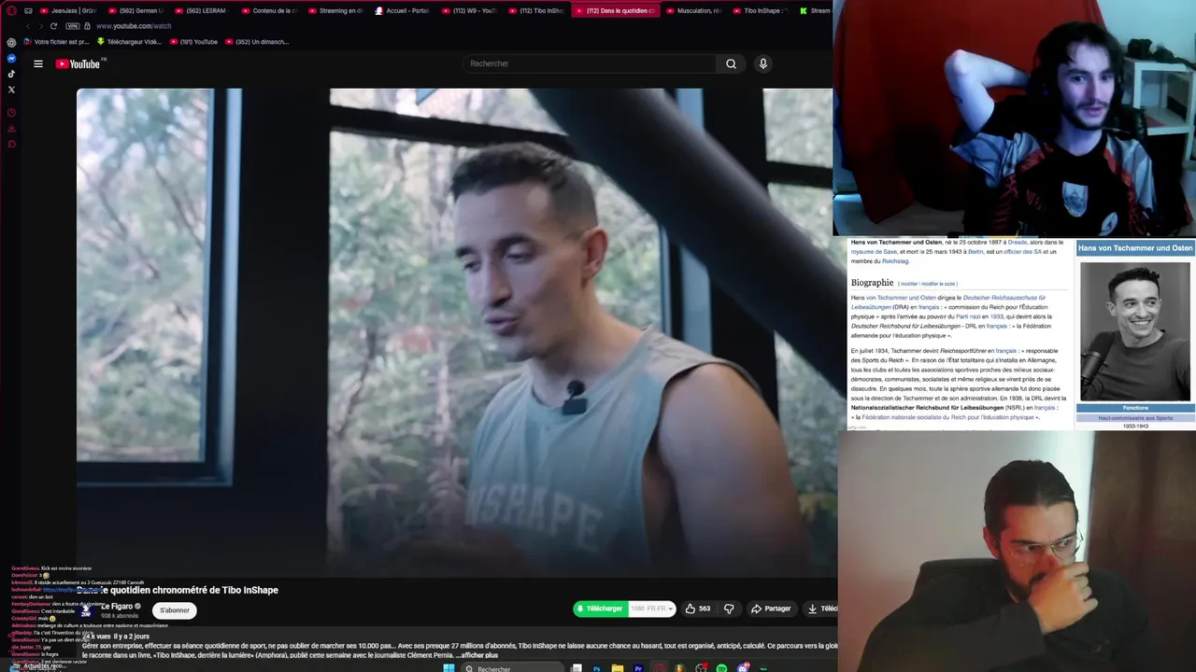Viewport: 1196px width, 672px height.
Task: Click the Tibo InShape video player
Action: point(454,331)
